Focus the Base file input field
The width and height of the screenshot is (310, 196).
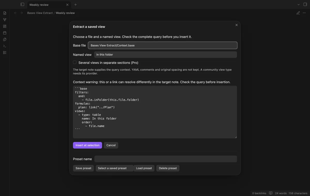click(x=162, y=45)
